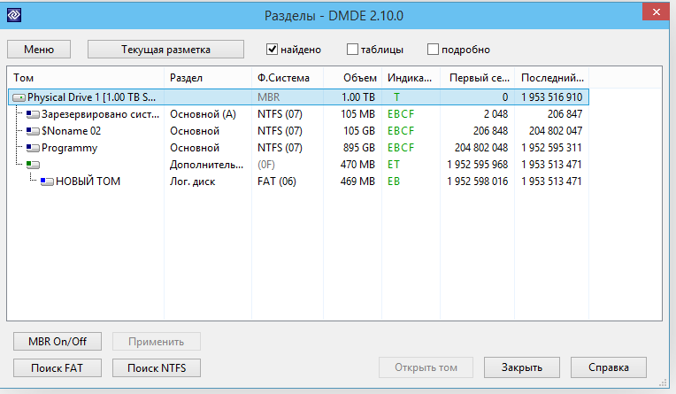
Task: Select the Physical Drive 1 row
Action: coord(298,97)
